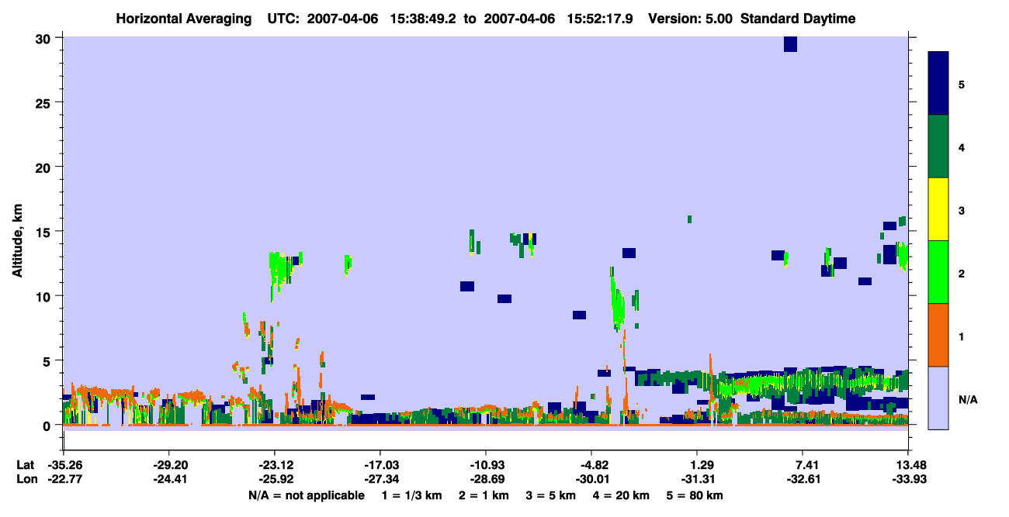Click legend text "N/A = not applicable"

pos(306,495)
